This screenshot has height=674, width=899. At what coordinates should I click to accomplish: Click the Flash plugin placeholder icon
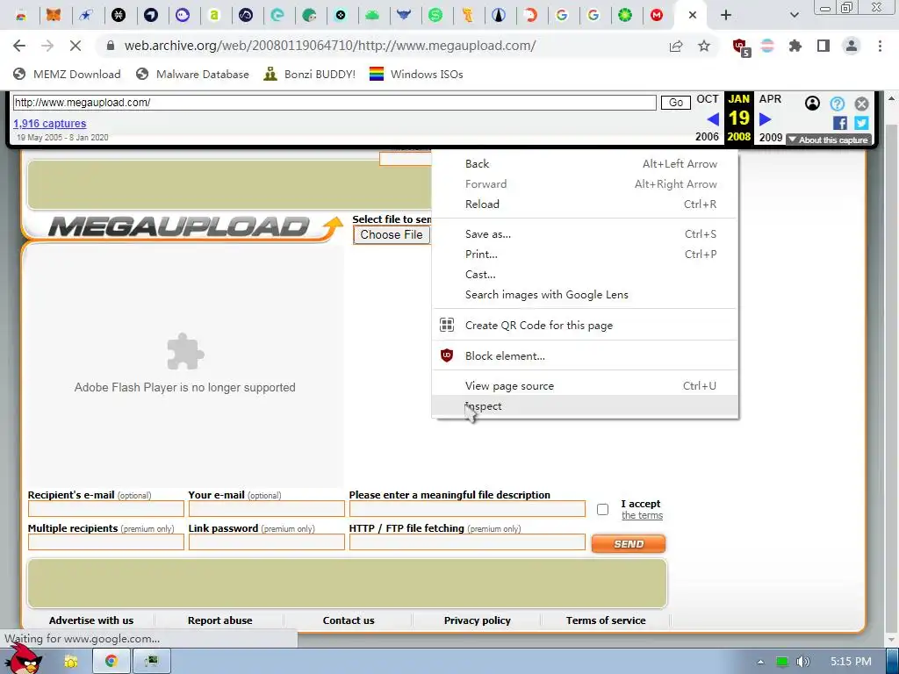coord(185,351)
